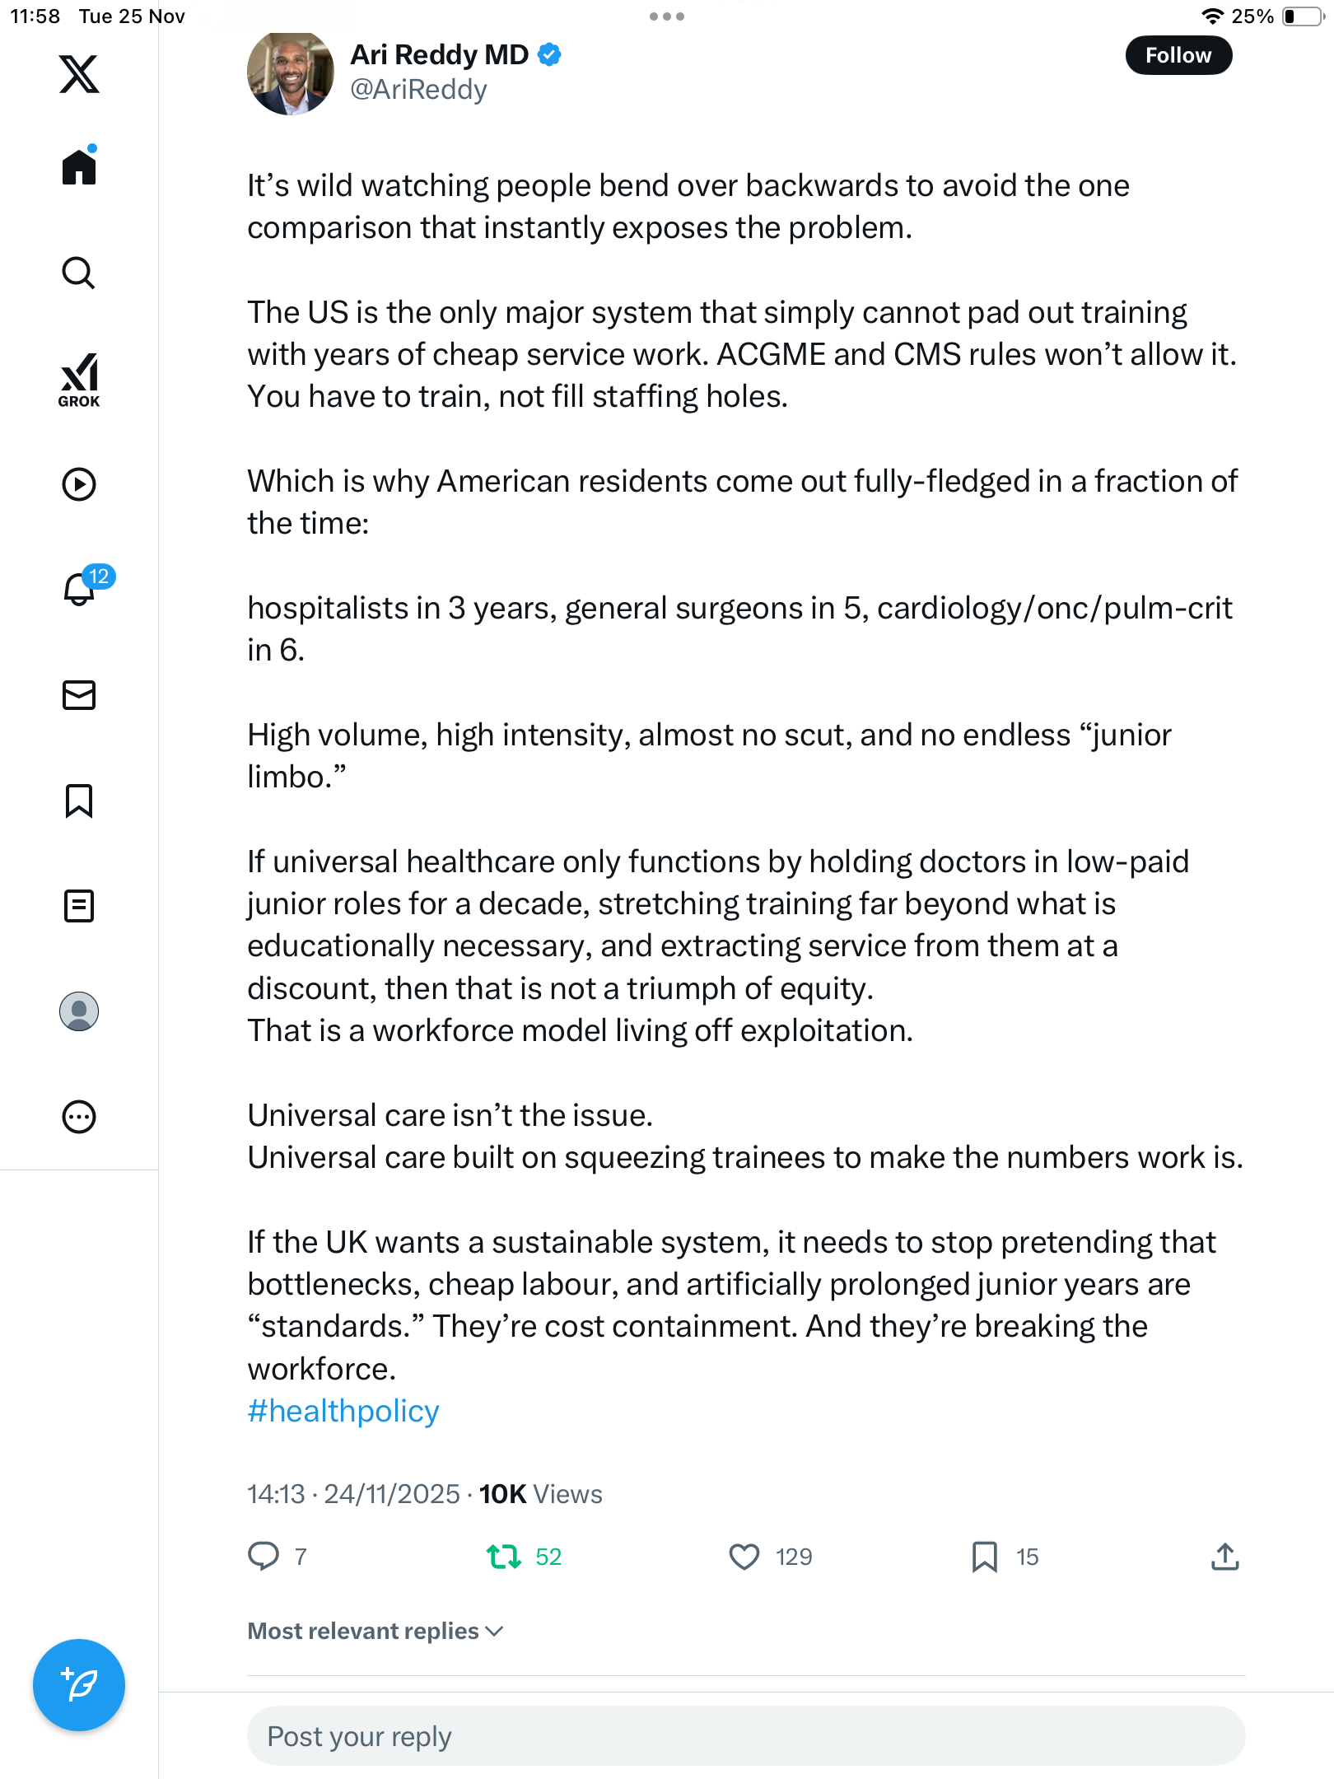Open the X home logo

point(79,74)
